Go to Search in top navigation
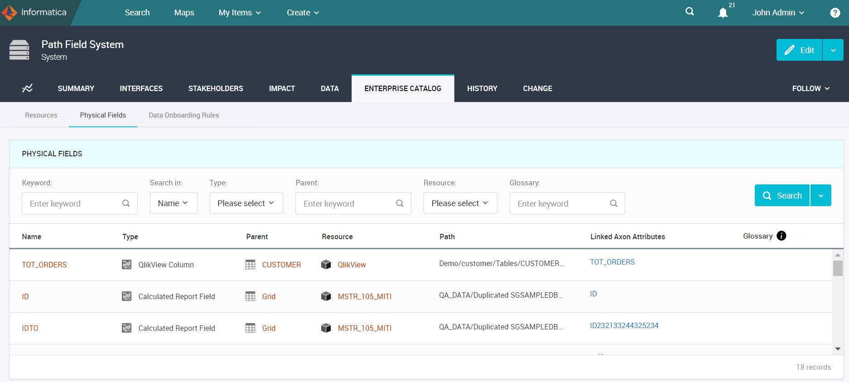This screenshot has width=849, height=382. [137, 13]
